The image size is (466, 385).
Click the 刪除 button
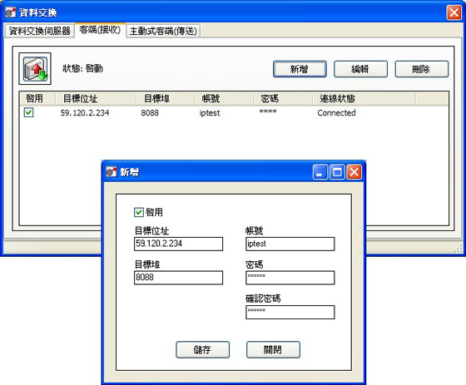(x=421, y=69)
